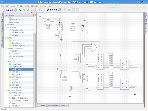Select the red pencil draw tool
Image resolution: width=148 pixels, height=111 pixels.
(48, 10)
